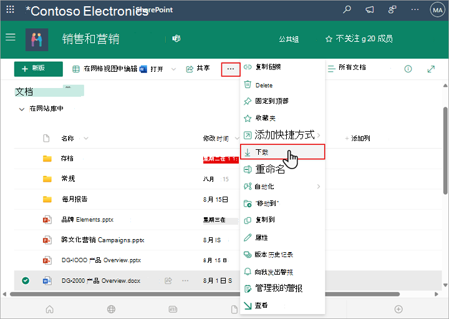Viewport: 449px width, 319px height.
Task: Click the 共享 share command
Action: pos(198,69)
